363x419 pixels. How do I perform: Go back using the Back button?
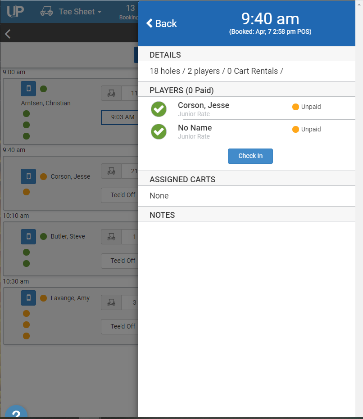point(161,23)
